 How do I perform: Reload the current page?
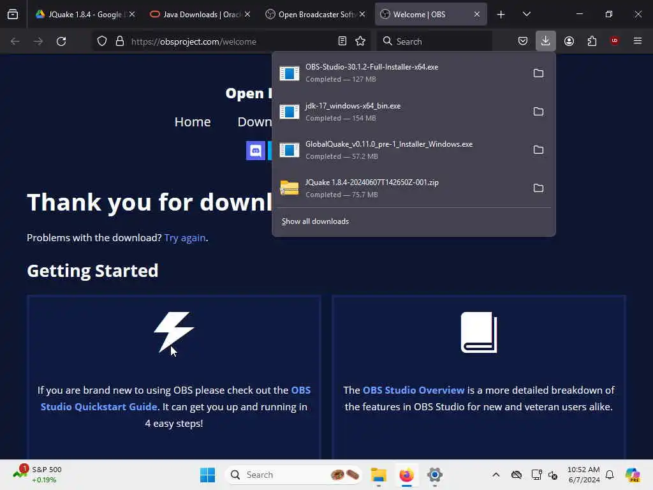[x=61, y=41]
